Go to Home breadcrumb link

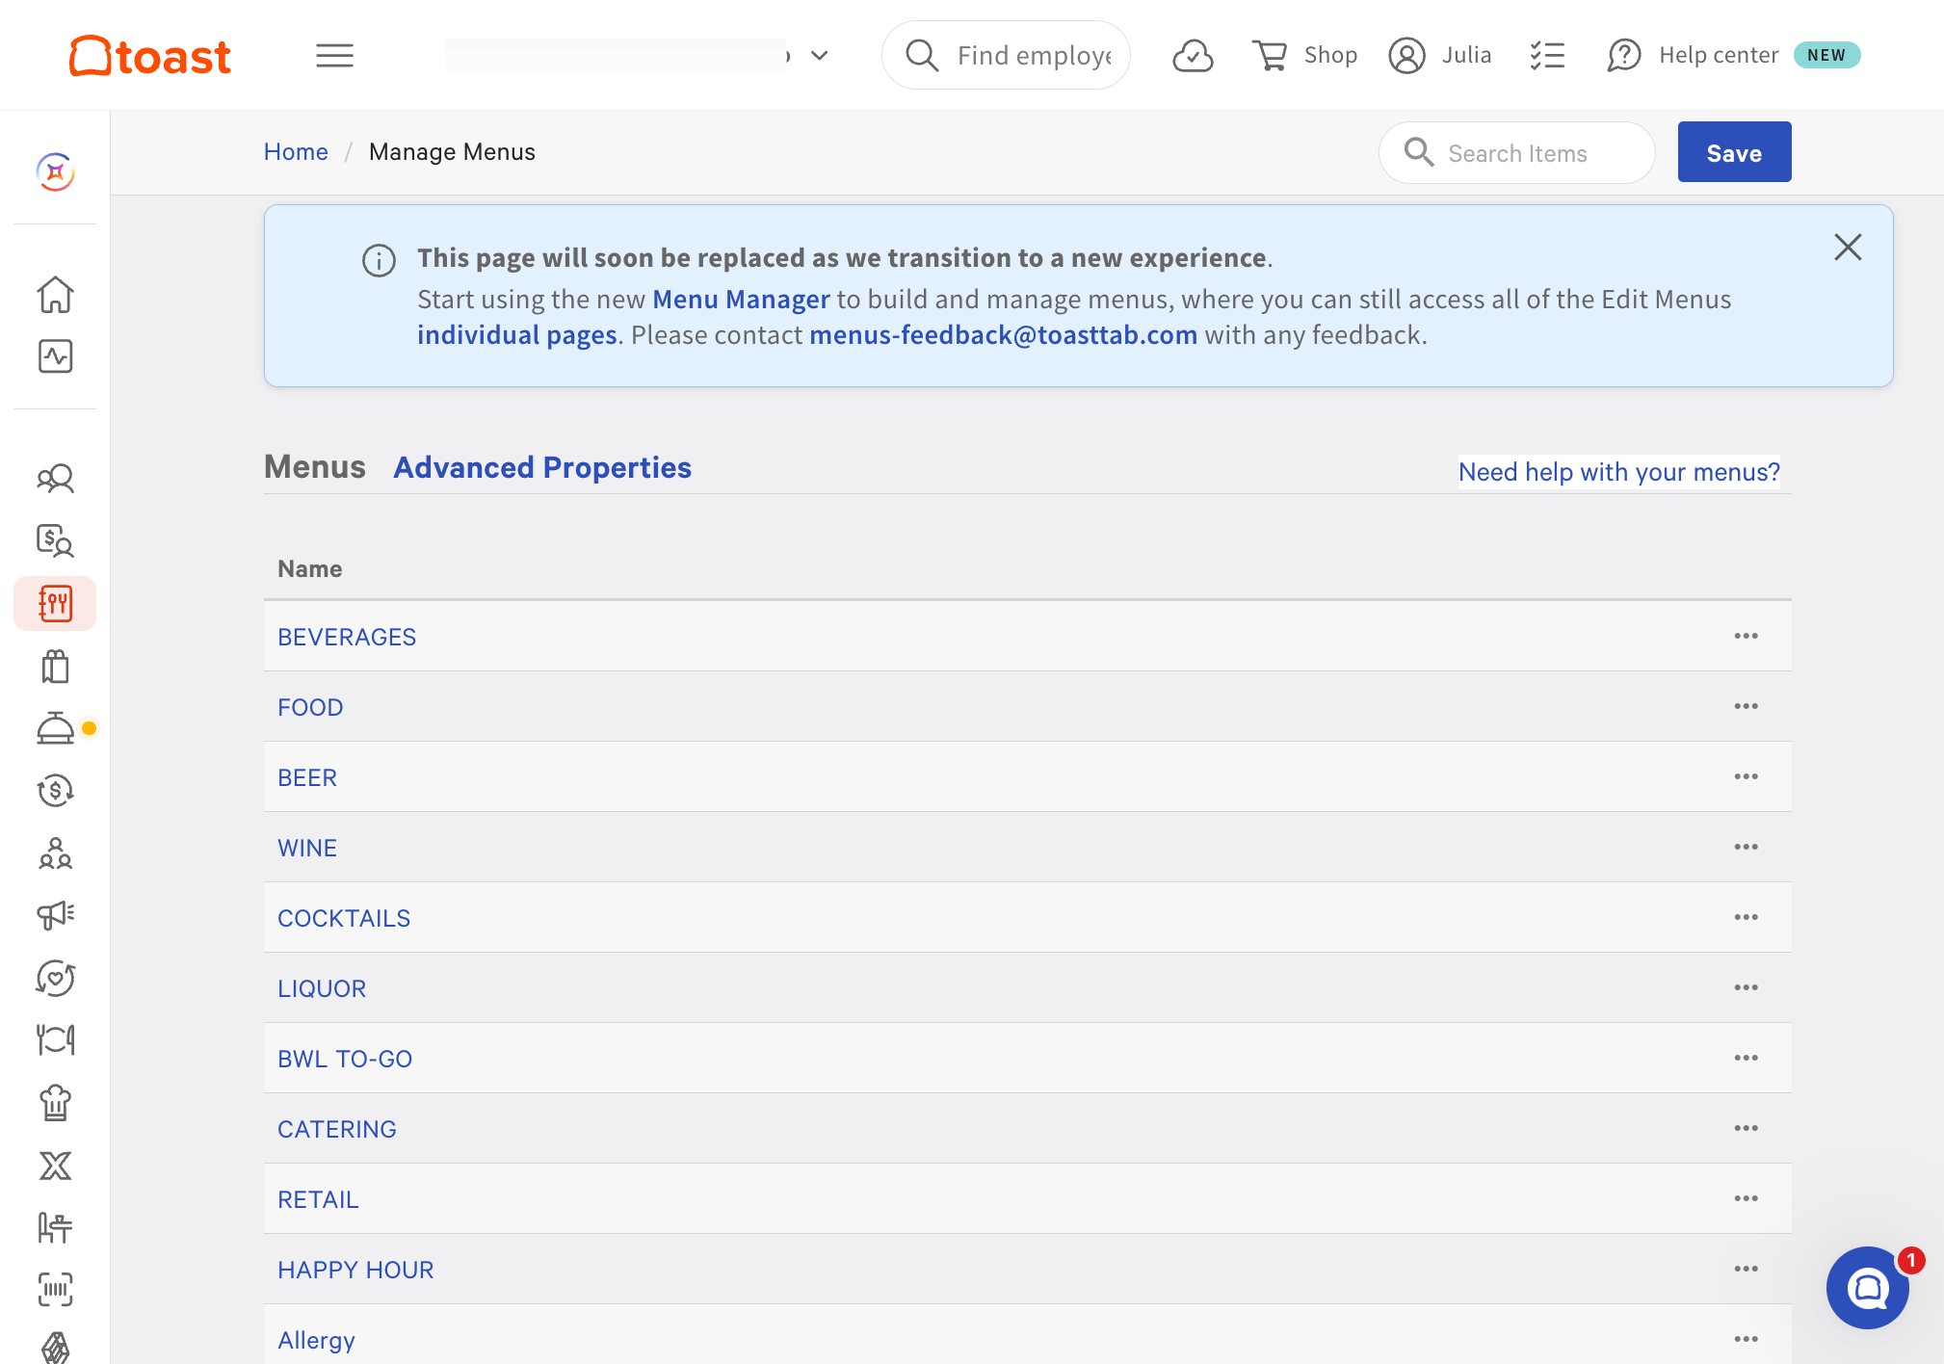[x=296, y=152]
